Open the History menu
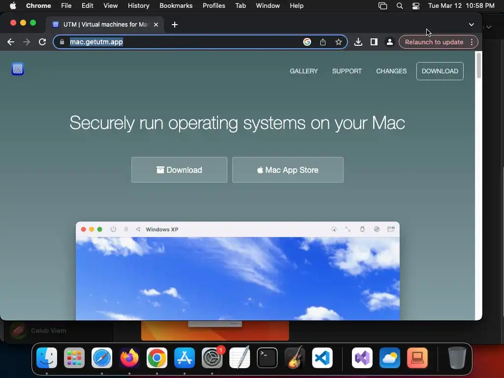The width and height of the screenshot is (504, 378). (138, 6)
